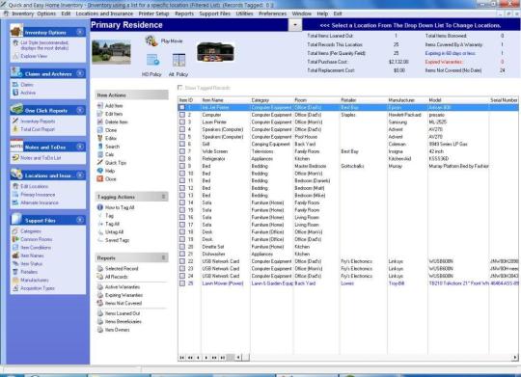Tag the checkbox for item 8 Refrigerator
The image size is (521, 377).
tap(182, 158)
